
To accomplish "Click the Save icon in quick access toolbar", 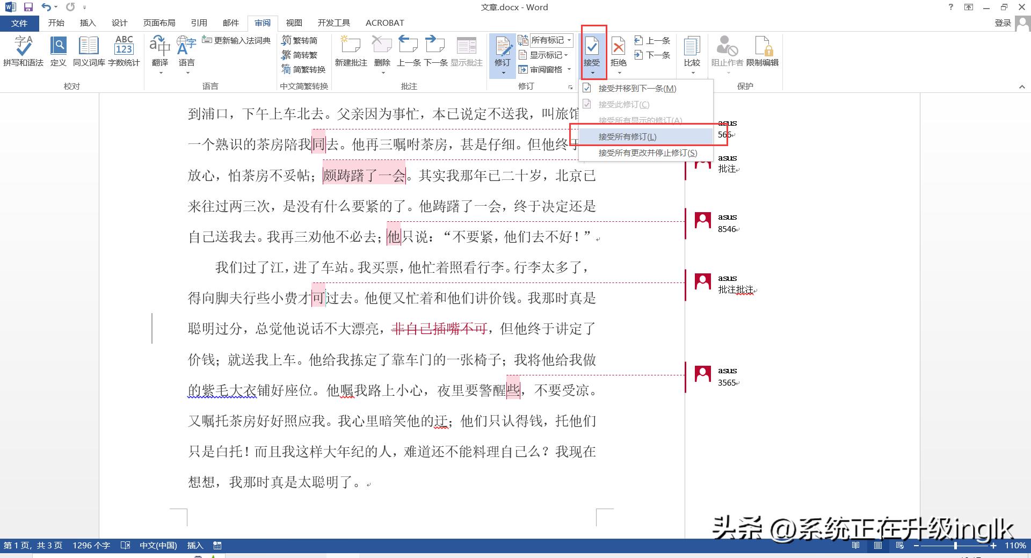I will tap(28, 7).
